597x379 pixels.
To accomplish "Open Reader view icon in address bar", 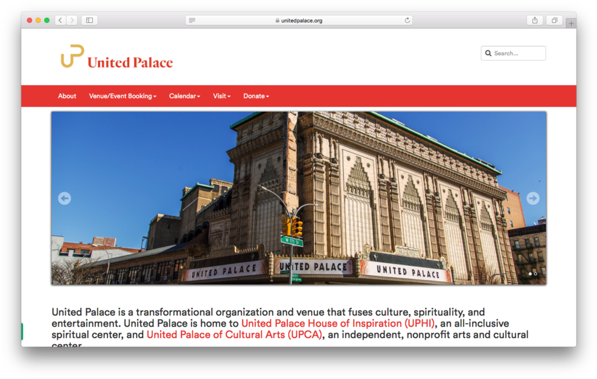I will click(192, 20).
